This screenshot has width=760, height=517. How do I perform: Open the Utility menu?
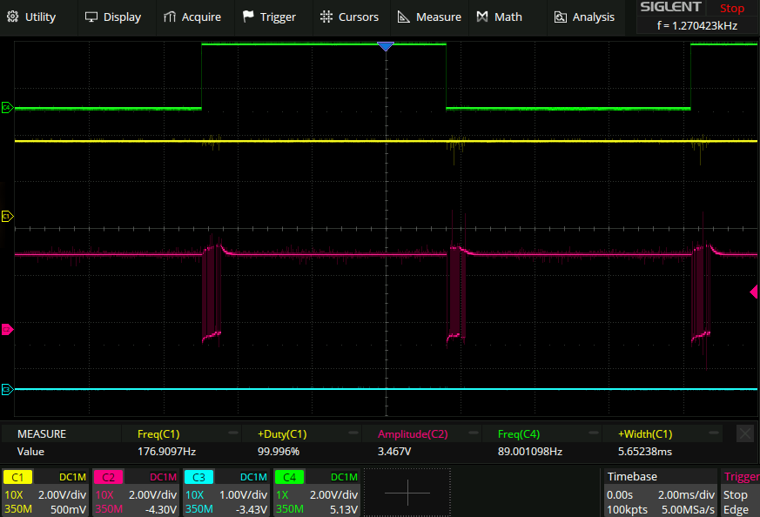click(32, 17)
